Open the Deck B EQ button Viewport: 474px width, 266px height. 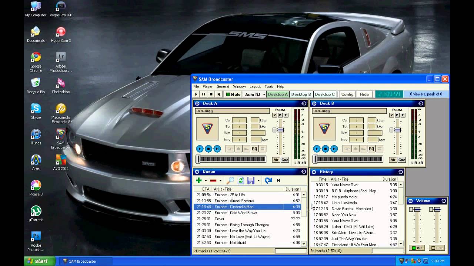(371, 149)
